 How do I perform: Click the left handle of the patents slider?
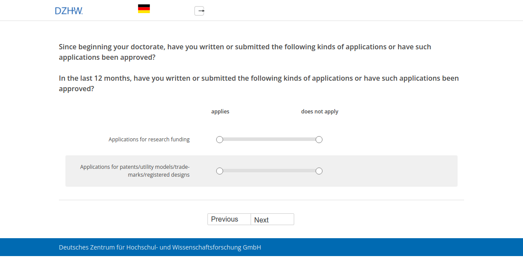coord(219,171)
